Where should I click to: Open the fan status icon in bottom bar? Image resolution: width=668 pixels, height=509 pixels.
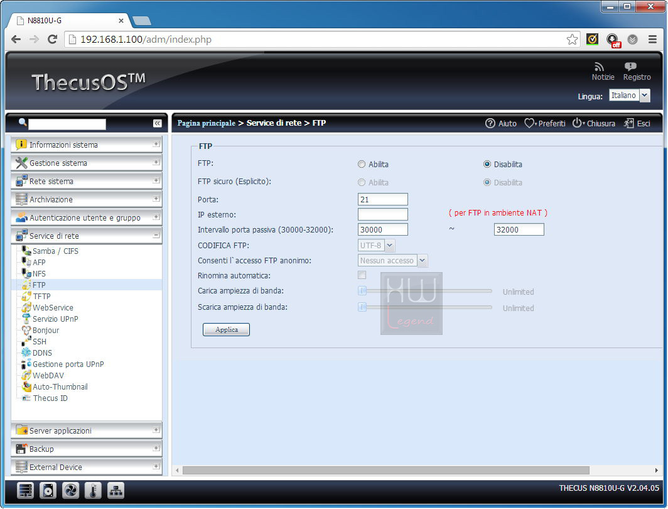(x=70, y=491)
